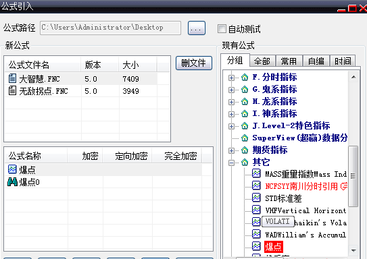Switch to the 时间 tab

(x=343, y=61)
